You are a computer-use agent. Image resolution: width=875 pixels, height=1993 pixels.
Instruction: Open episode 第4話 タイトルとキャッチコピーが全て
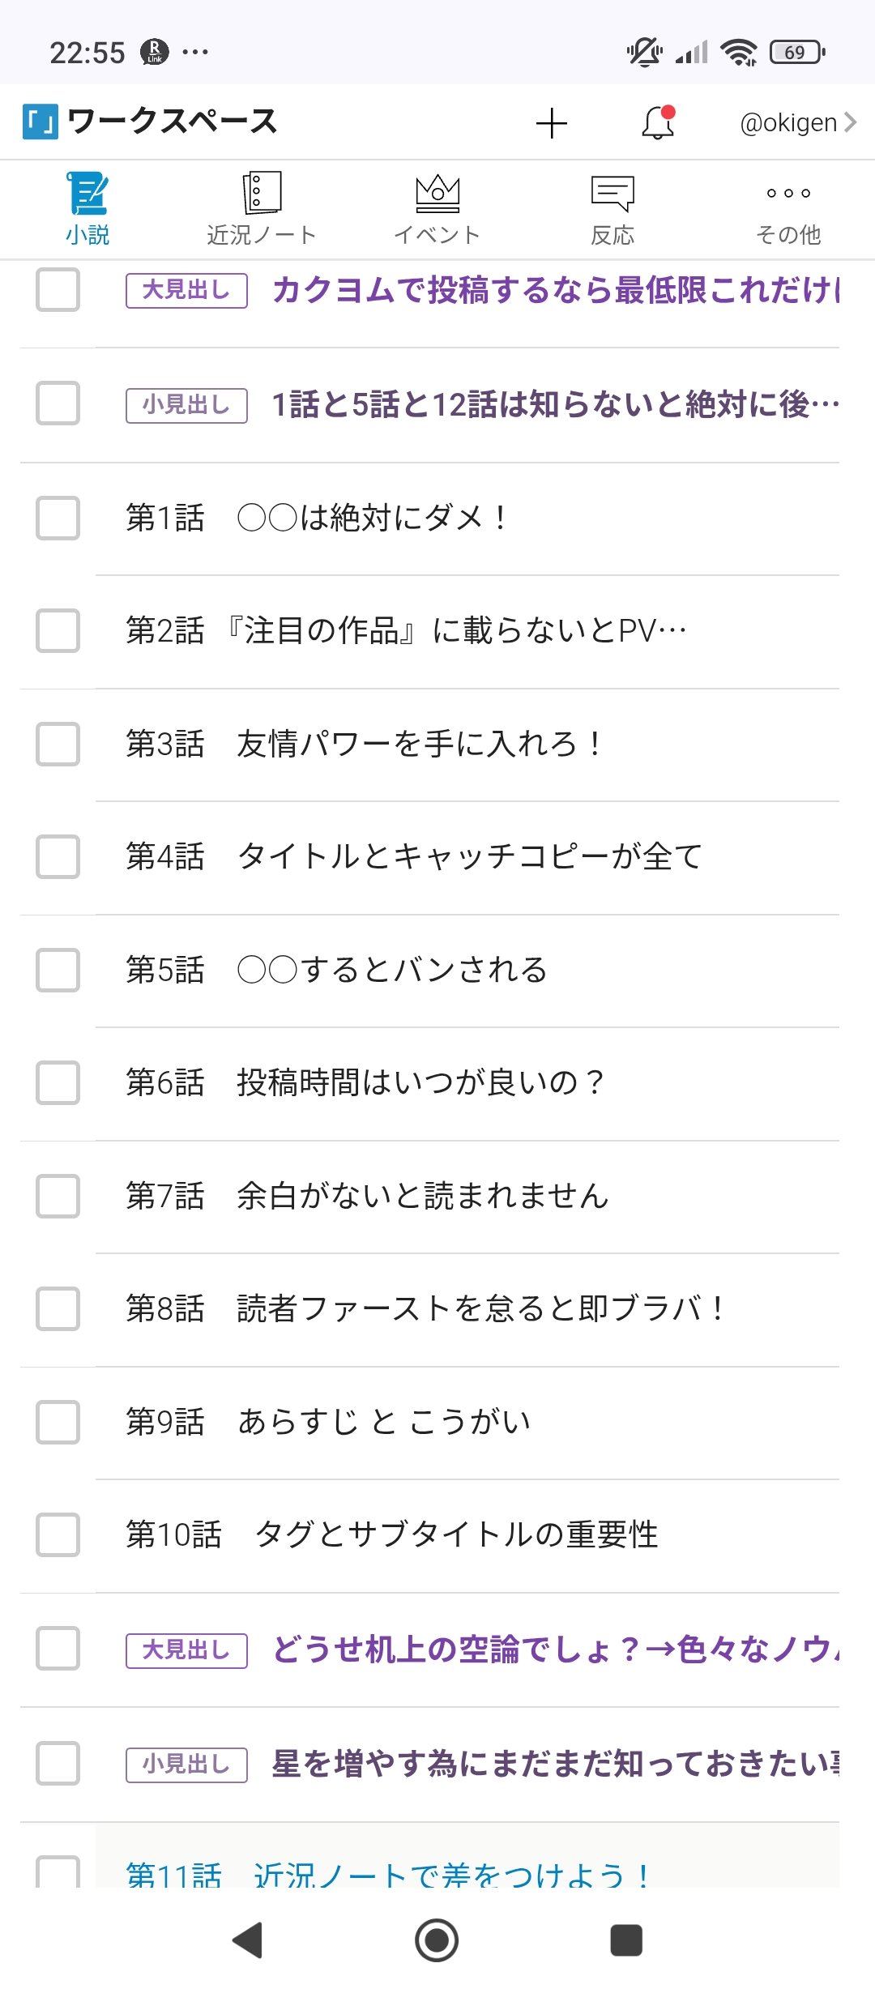click(470, 857)
